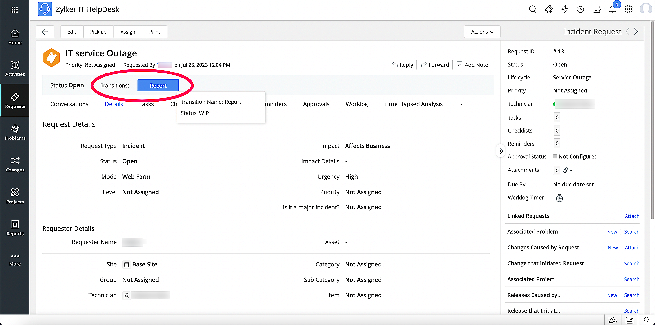
Task: Attach a linked request
Action: tap(632, 216)
